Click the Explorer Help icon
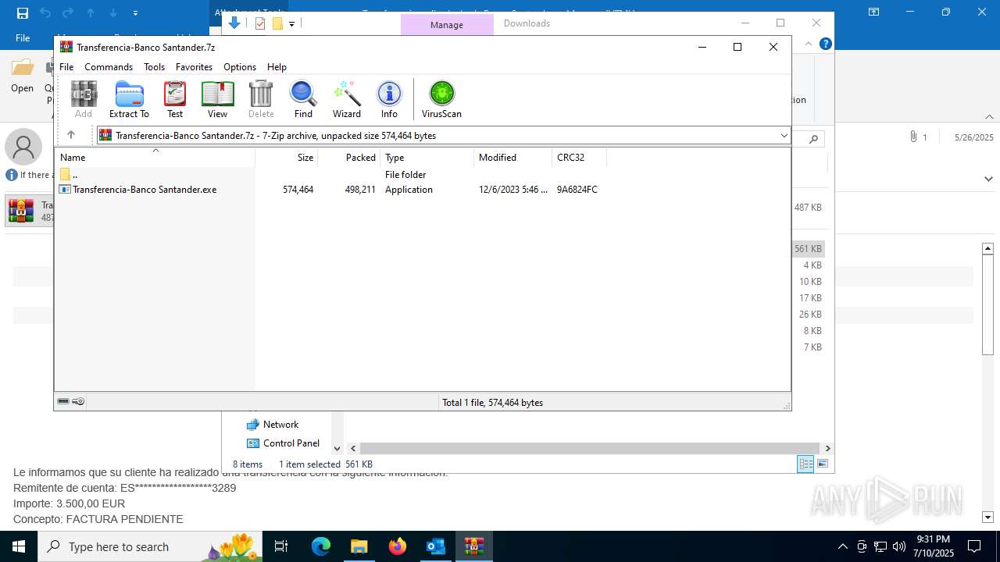 click(x=825, y=44)
